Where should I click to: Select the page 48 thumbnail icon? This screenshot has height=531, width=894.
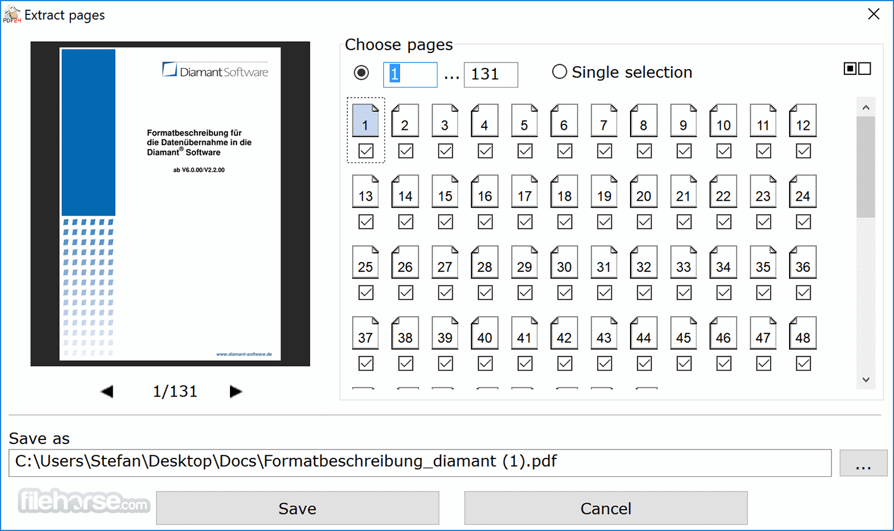coord(803,333)
